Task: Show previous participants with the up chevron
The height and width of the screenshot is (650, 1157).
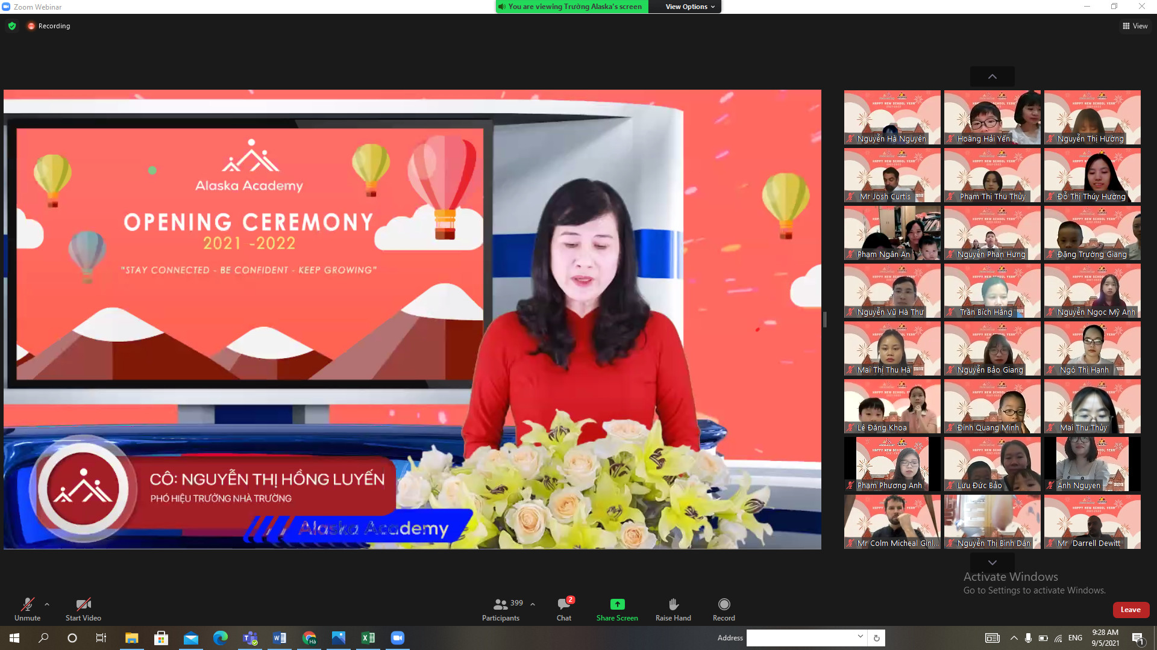Action: 992,76
